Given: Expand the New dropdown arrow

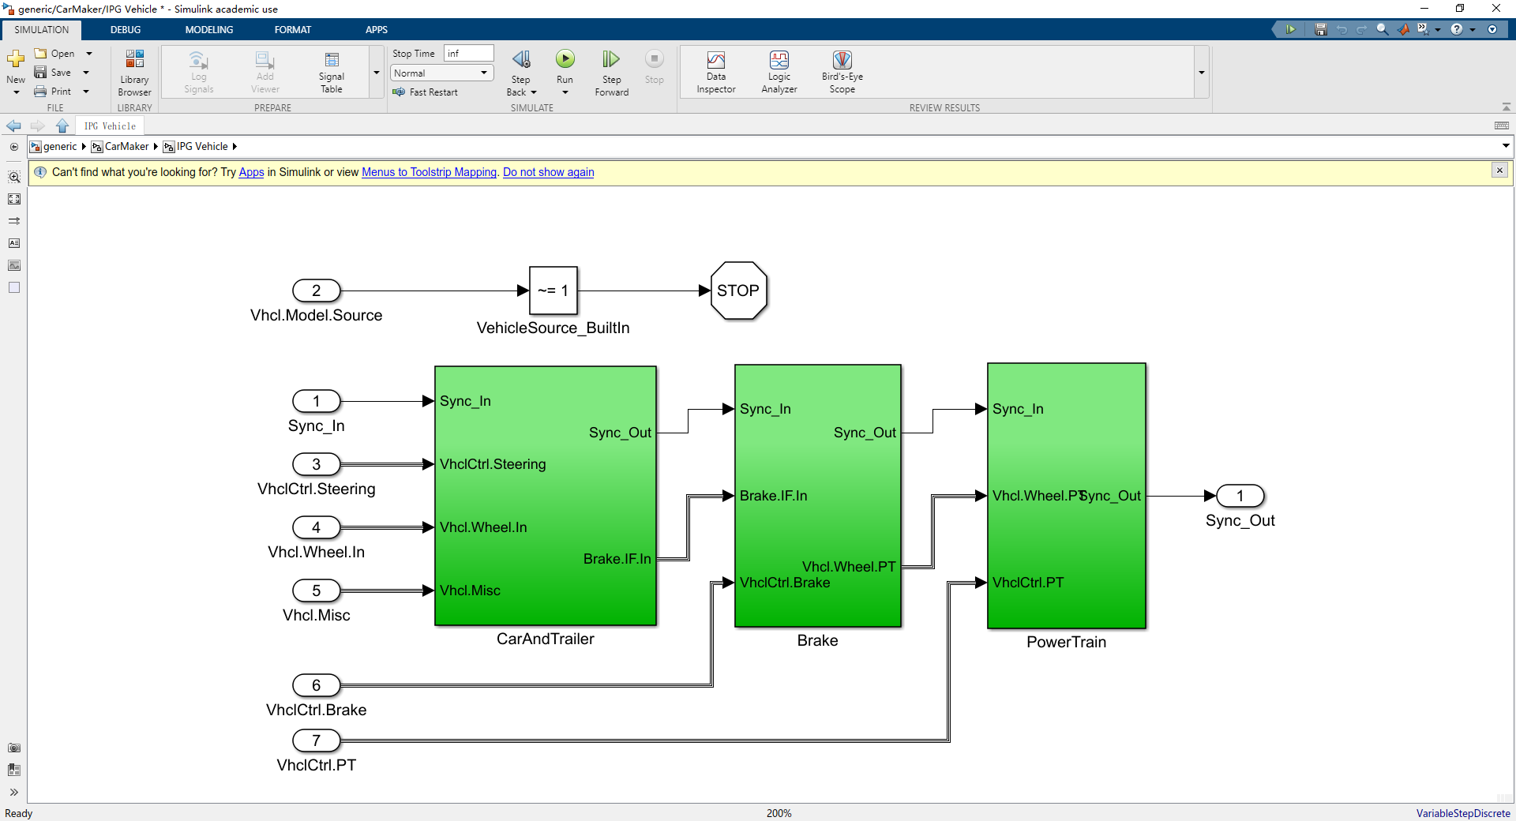Looking at the screenshot, I should coord(16,92).
